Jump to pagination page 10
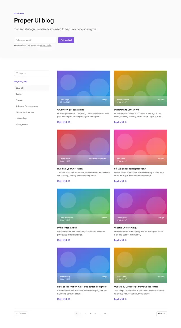Viewport: 181px width, 328px height. tap(105, 314)
